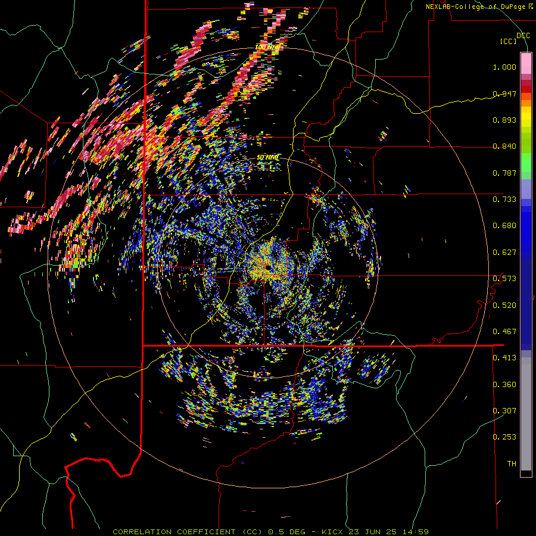Click the 0.573 scale value
This screenshot has height=536, width=536.
[x=504, y=279]
